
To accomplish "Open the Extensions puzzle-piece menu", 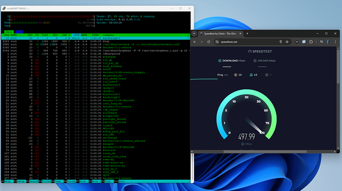I will coord(311,42).
